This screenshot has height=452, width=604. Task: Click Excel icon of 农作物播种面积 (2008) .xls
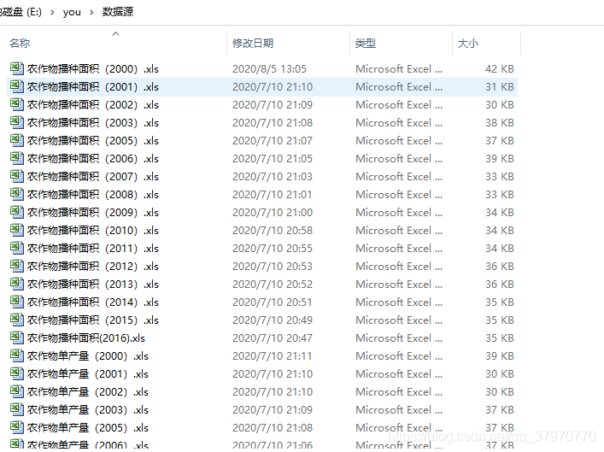(16, 194)
